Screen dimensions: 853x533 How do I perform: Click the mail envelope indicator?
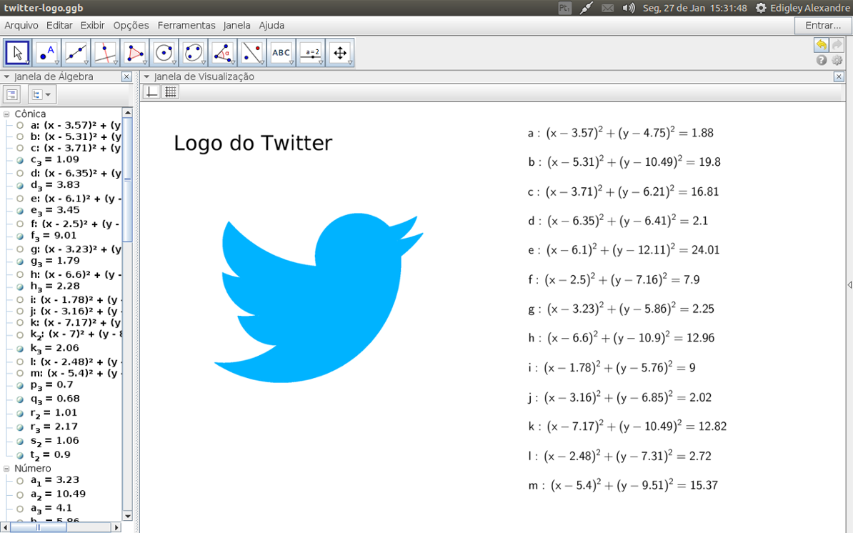point(608,8)
